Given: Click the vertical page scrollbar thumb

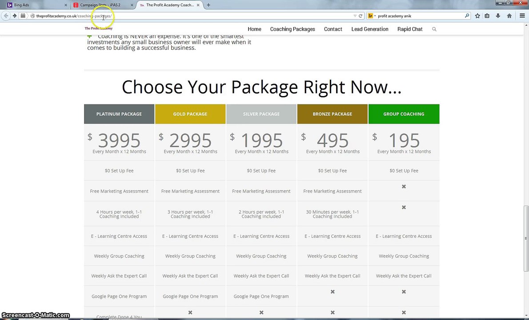Looking at the screenshot, I should click(x=525, y=238).
